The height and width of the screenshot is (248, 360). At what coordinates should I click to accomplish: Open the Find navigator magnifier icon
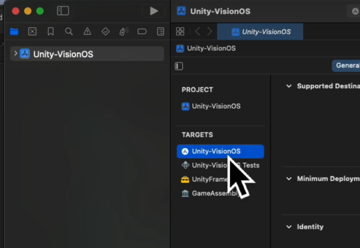pos(69,31)
